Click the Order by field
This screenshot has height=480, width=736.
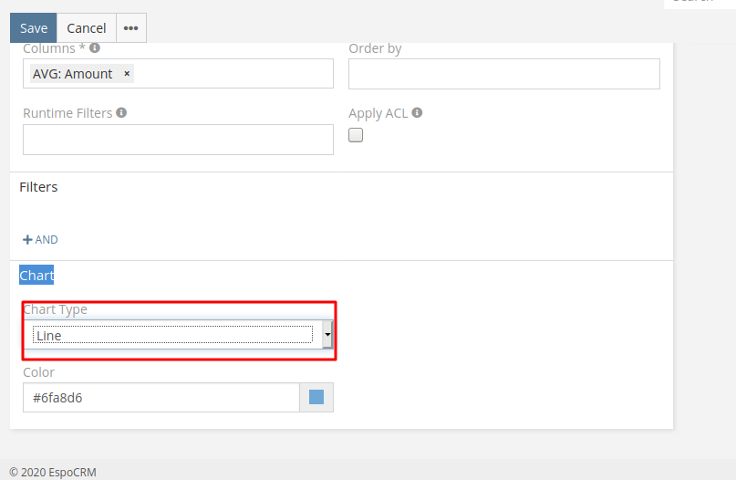[x=503, y=74]
